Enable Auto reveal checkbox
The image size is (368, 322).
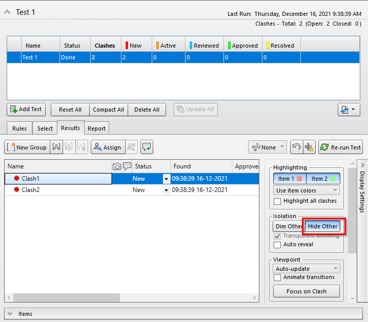(x=277, y=245)
